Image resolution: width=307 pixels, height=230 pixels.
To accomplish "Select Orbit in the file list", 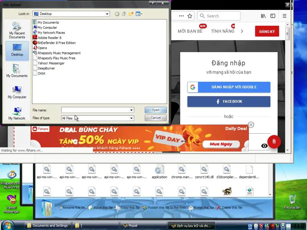I will pos(39,73).
